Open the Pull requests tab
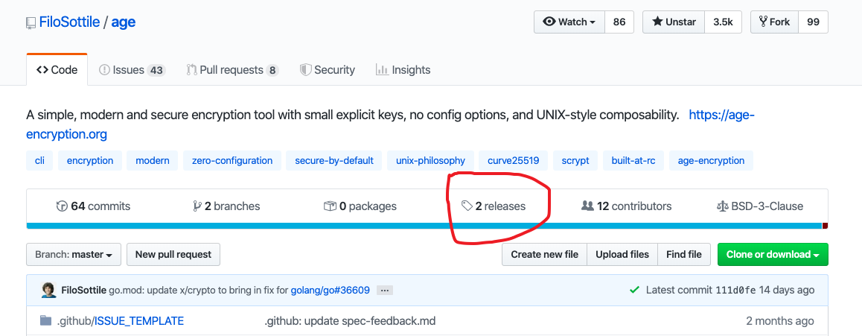The image size is (862, 336). click(x=232, y=70)
